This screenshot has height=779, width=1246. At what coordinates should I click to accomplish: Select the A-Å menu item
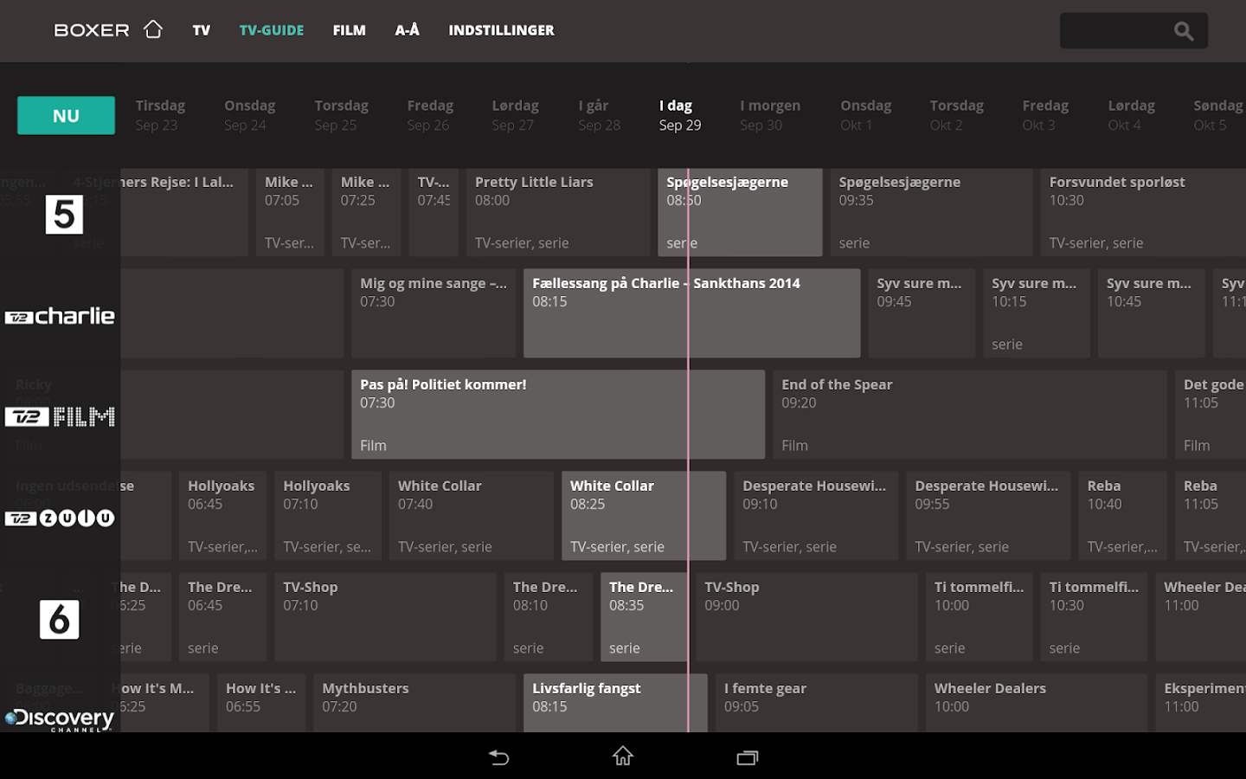pos(407,29)
